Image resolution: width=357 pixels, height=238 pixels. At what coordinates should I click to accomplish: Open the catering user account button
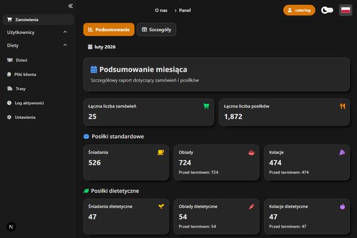pos(299,10)
